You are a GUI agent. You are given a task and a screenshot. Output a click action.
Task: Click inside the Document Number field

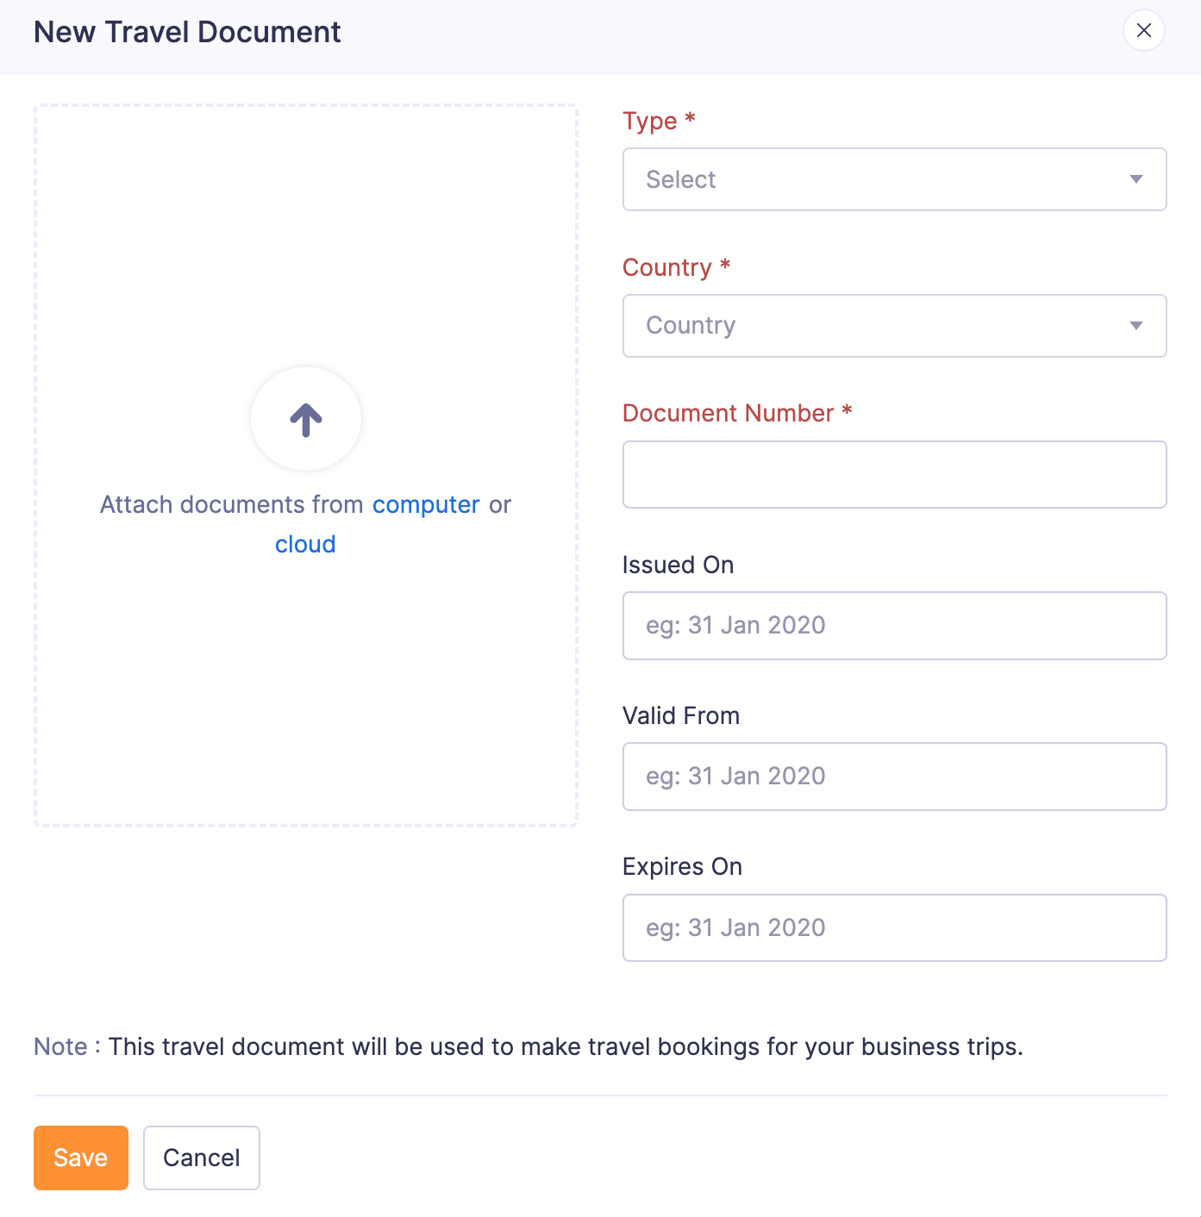click(x=894, y=474)
